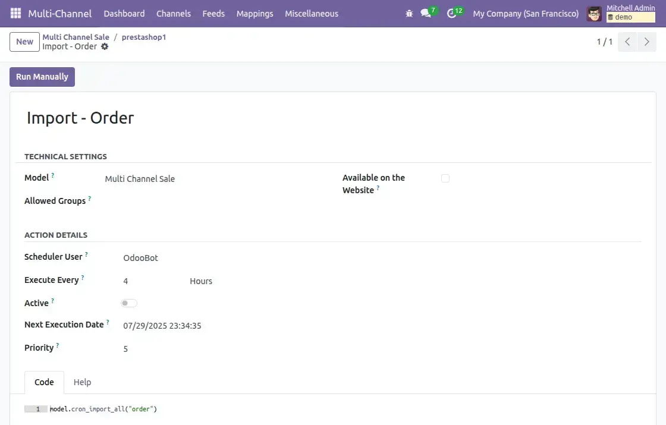Open the conversations chat icon
Screen dimensions: 666x425
tap(426, 13)
